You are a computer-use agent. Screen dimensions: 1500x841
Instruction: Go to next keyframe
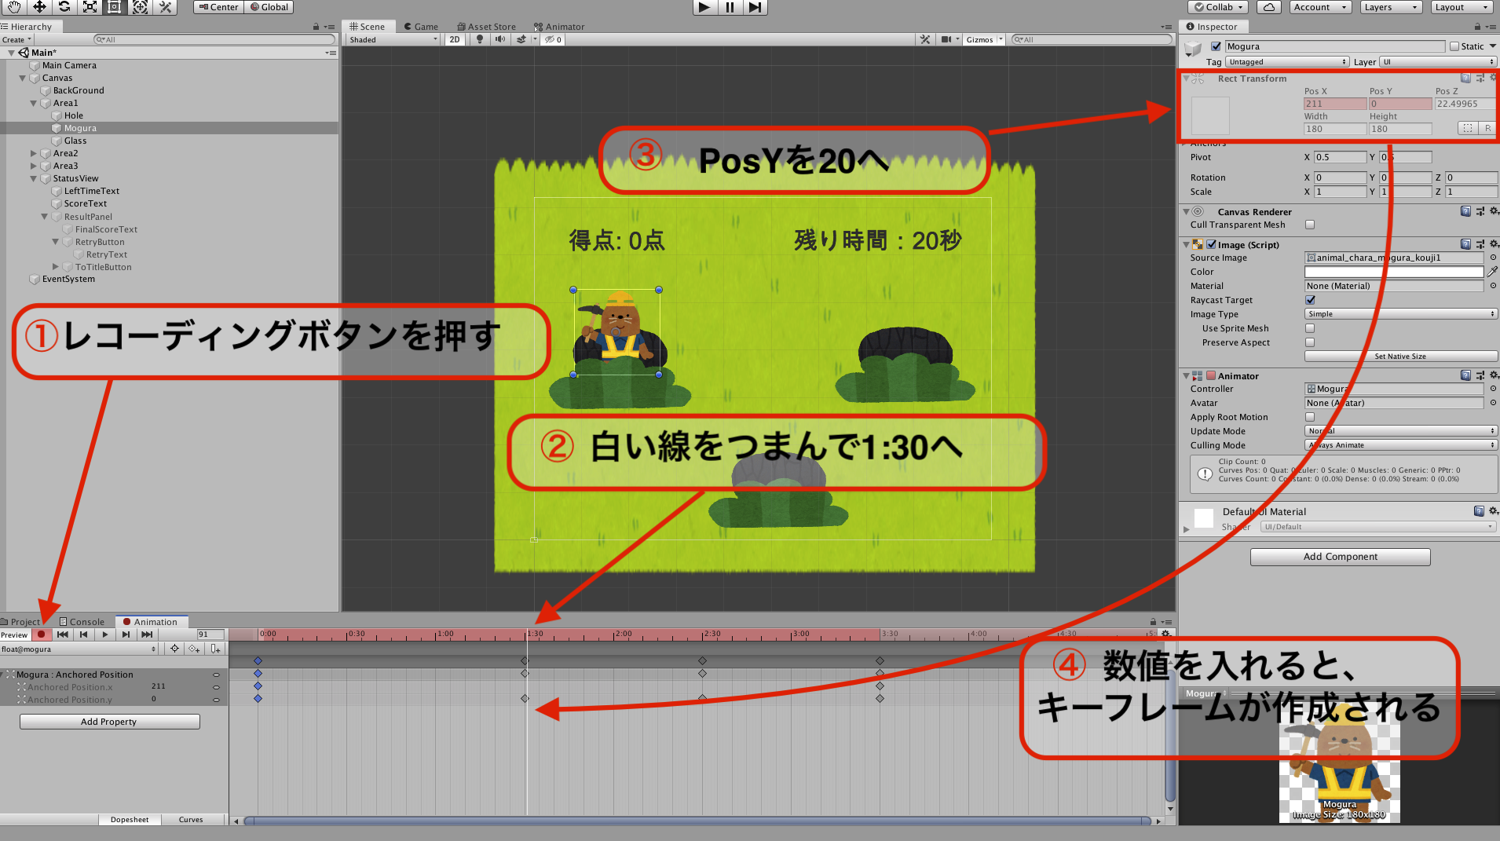tap(126, 634)
